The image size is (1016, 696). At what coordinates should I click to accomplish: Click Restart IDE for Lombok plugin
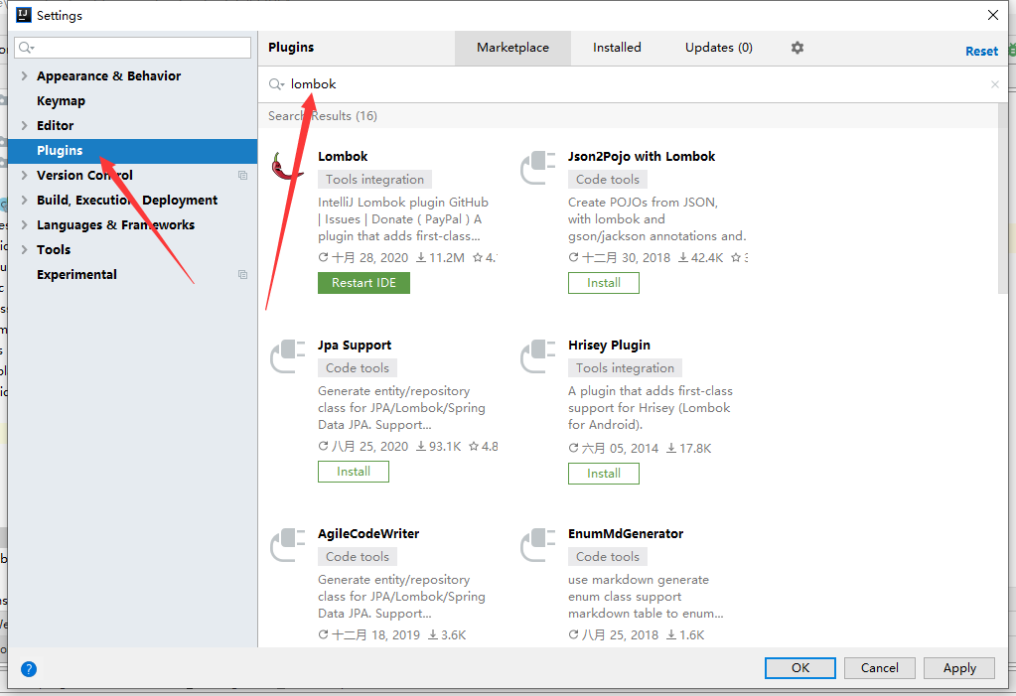(363, 283)
